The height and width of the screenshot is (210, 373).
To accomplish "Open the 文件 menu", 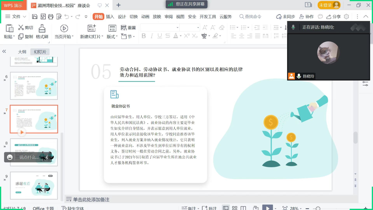I will coord(16,17).
